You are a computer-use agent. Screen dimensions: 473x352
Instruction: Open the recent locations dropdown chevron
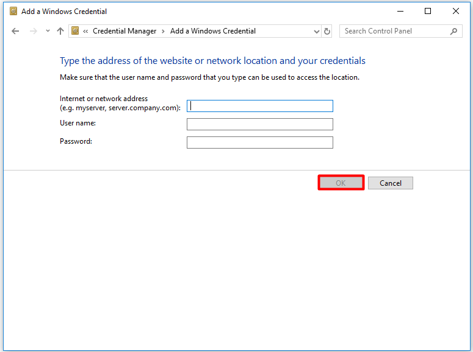[x=48, y=30]
